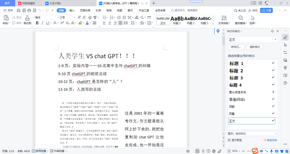Toggle Bold formatting
Viewport: 290px width, 154px height.
click(x=37, y=23)
